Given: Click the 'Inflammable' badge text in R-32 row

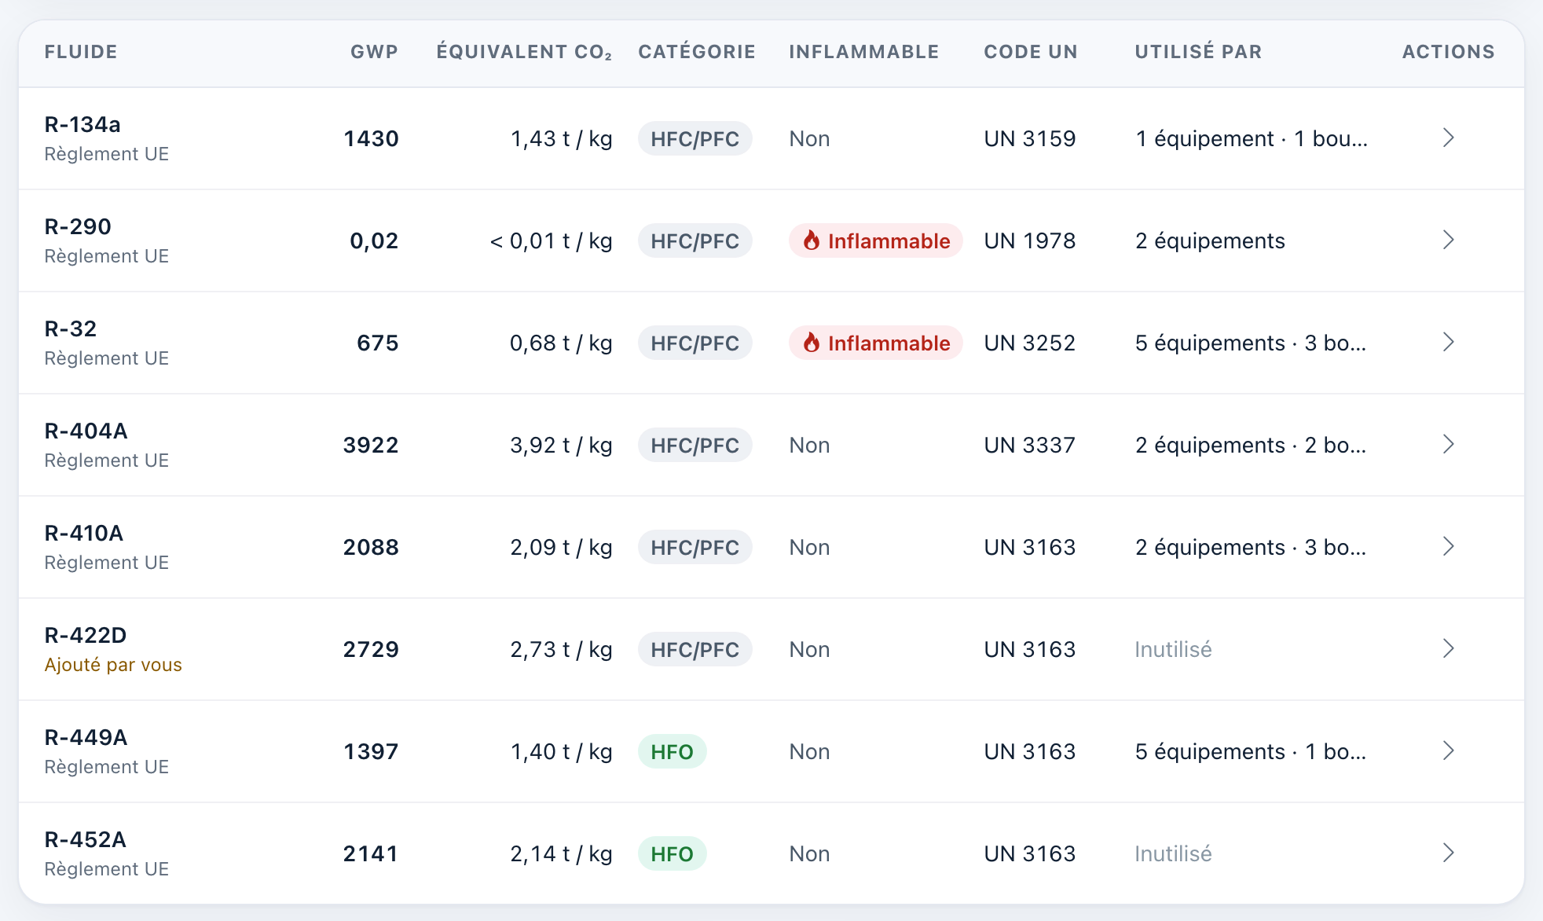Looking at the screenshot, I should coord(889,343).
